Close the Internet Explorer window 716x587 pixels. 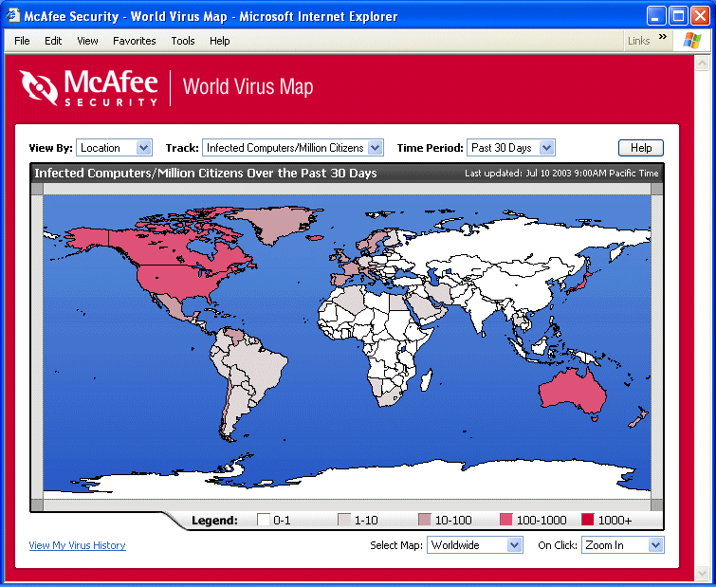700,16
